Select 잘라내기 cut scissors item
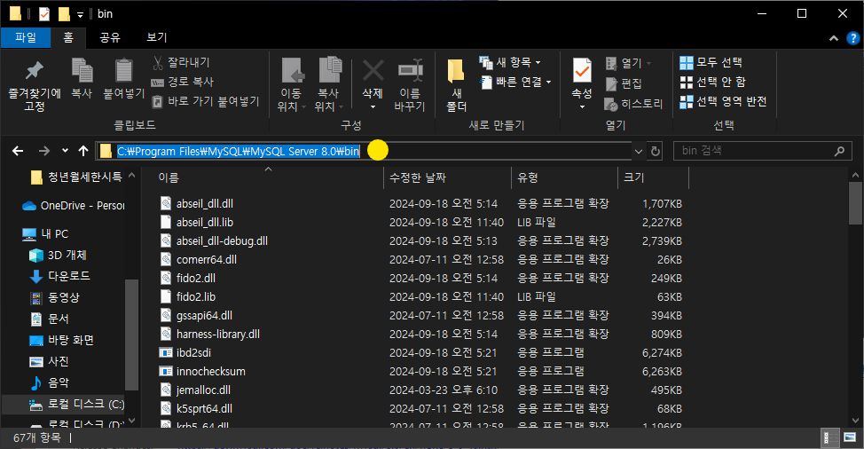This screenshot has width=864, height=449. click(181, 62)
